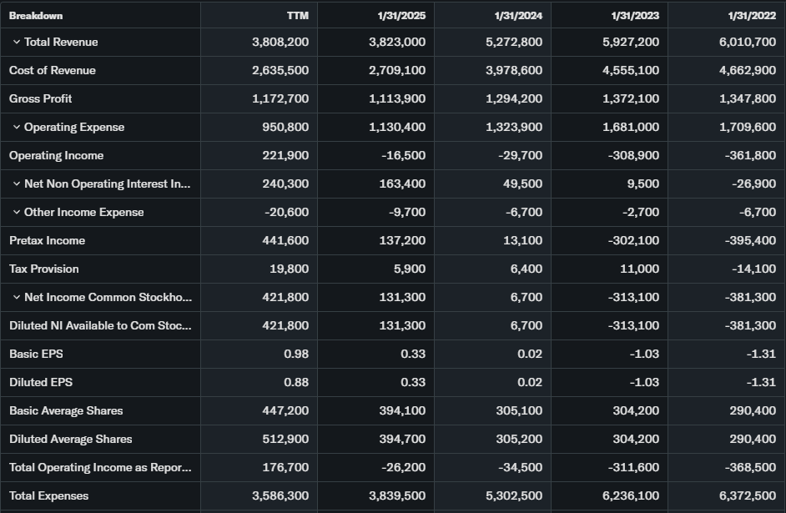Screen dimensions: 786x513
Task: Click the TTM column header
Action: click(297, 16)
